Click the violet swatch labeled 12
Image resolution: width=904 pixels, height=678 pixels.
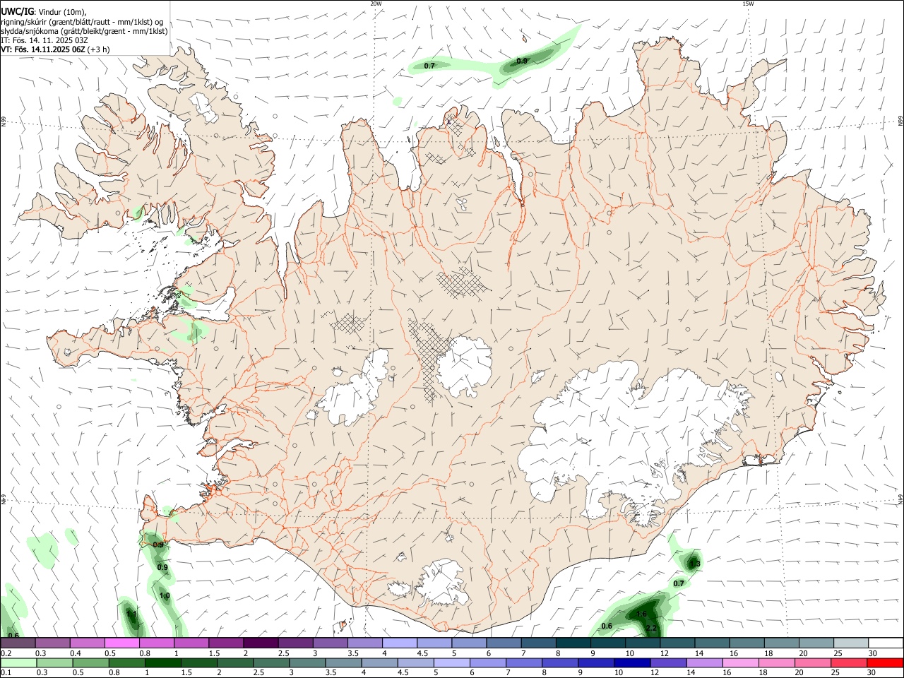click(668, 662)
